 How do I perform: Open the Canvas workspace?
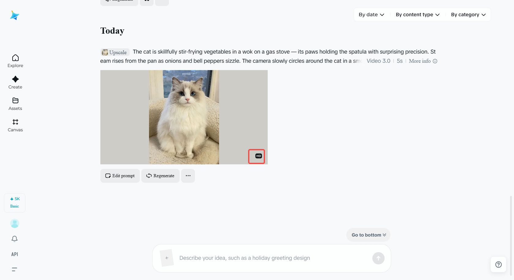15,125
